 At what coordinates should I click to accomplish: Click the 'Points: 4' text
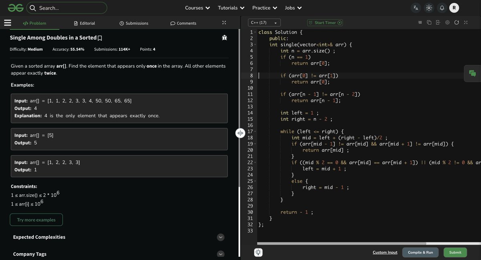tap(148, 49)
